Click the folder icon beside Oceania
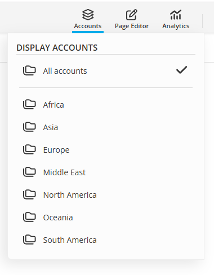The height and width of the screenshot is (275, 214). click(29, 217)
